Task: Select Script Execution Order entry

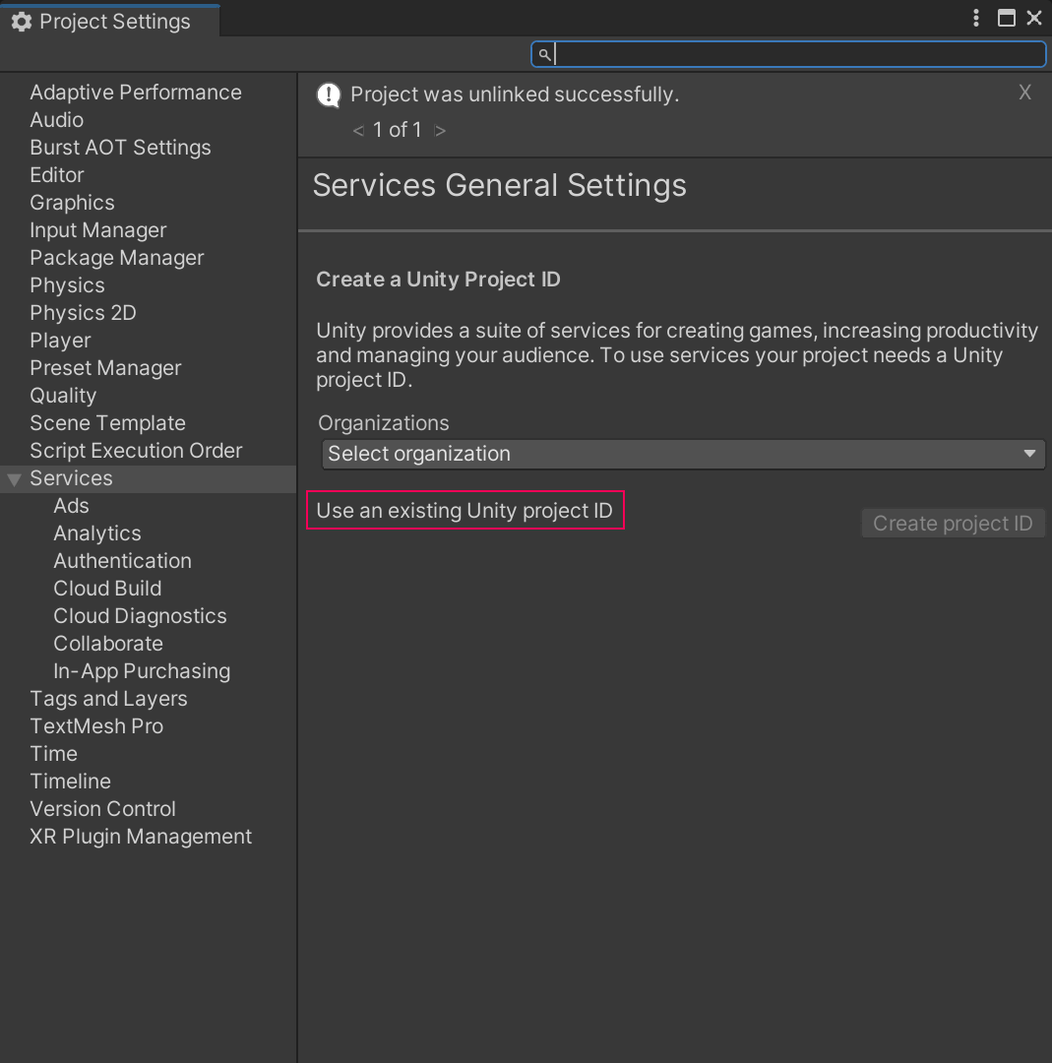Action: click(x=136, y=451)
